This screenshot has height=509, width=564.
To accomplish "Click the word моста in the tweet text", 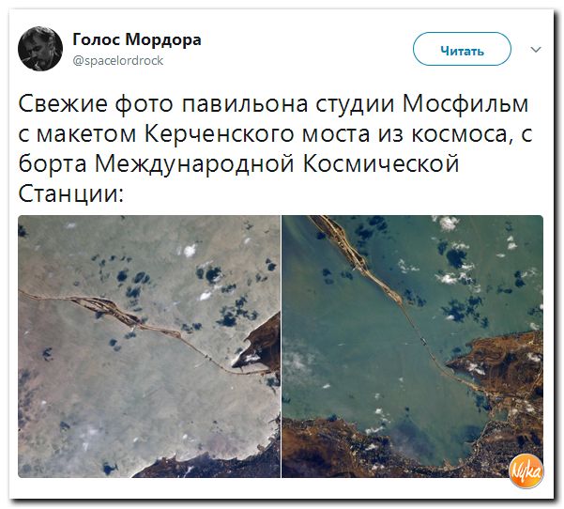I will coord(336,134).
